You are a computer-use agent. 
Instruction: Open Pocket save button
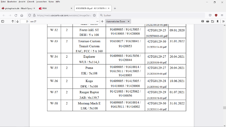click(x=210, y=15)
